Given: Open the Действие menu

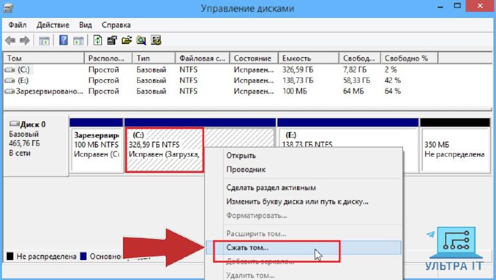Looking at the screenshot, I should click(53, 25).
